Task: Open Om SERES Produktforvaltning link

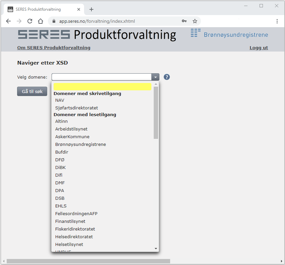Action: (x=54, y=48)
